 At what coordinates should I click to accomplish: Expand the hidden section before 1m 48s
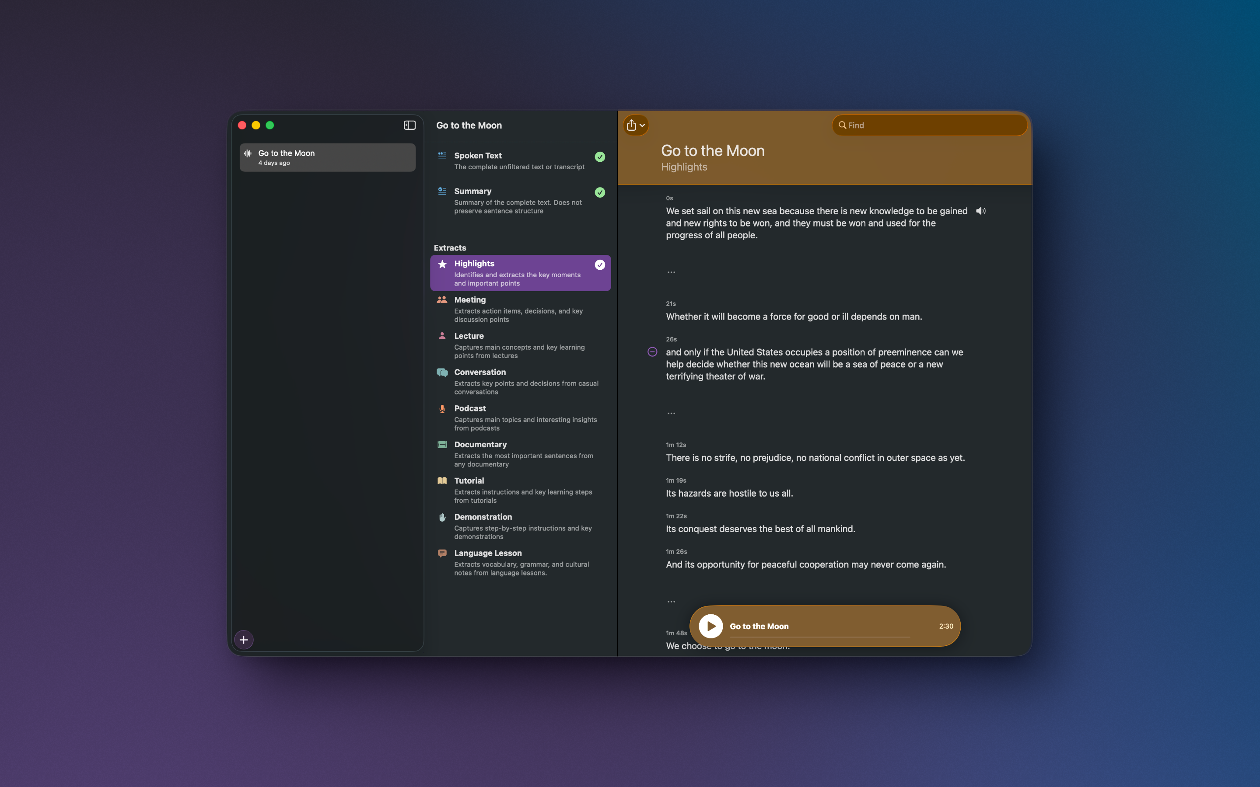(x=671, y=601)
